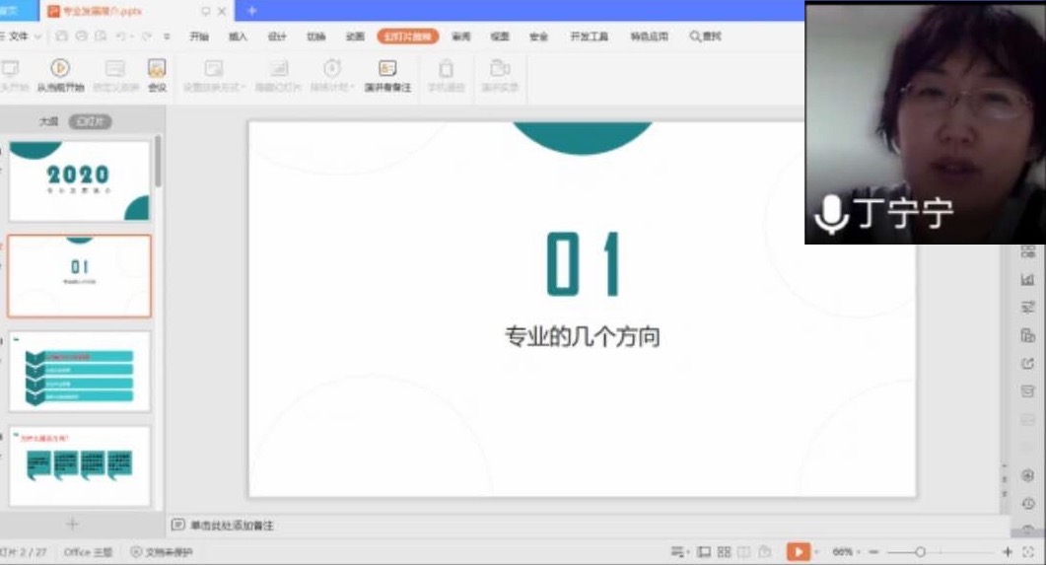Select the 幻灯片 slides panel toggle

(x=90, y=121)
